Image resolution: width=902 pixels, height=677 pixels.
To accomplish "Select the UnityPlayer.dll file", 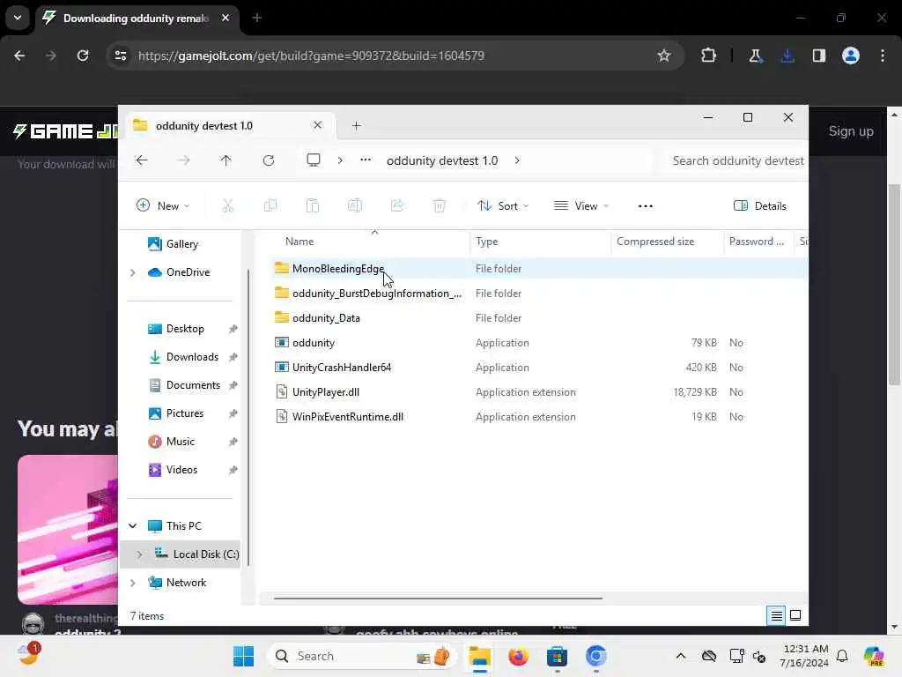I will tap(326, 392).
